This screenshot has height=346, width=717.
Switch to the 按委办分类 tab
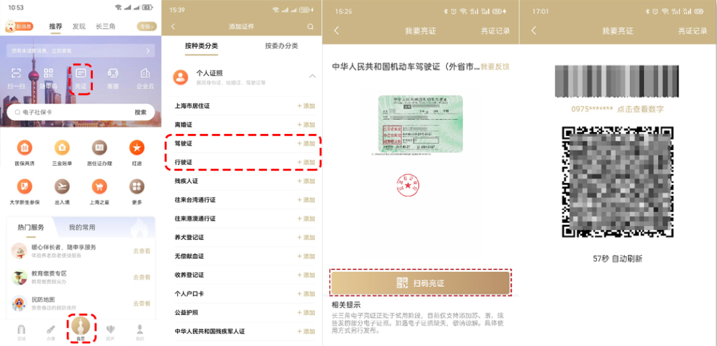click(x=281, y=46)
